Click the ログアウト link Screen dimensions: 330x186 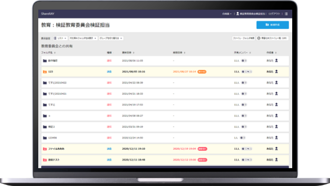coord(274,14)
